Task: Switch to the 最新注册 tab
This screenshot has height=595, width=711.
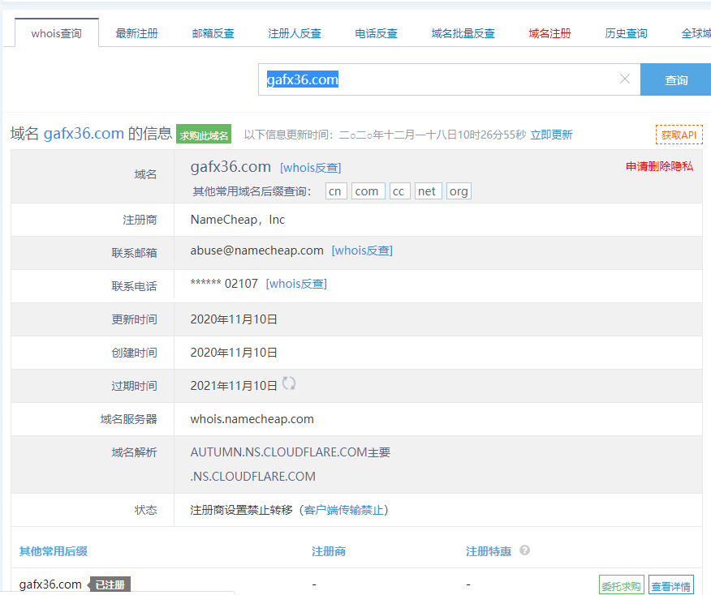Action: point(136,33)
